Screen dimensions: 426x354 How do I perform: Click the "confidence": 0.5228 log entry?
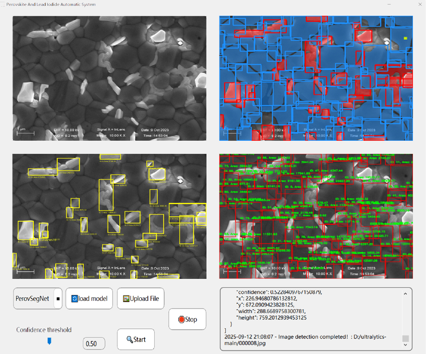coord(279,292)
